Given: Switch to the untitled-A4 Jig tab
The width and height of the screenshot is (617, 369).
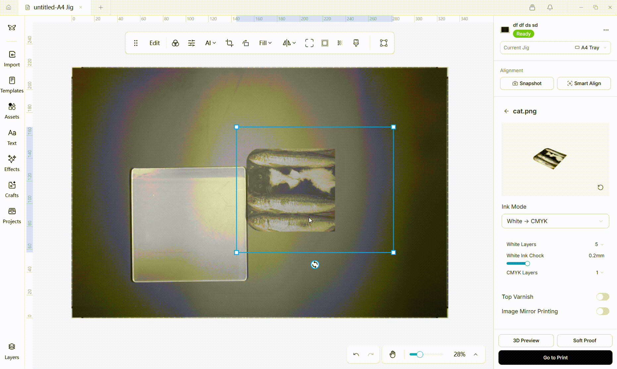Looking at the screenshot, I should (54, 7).
